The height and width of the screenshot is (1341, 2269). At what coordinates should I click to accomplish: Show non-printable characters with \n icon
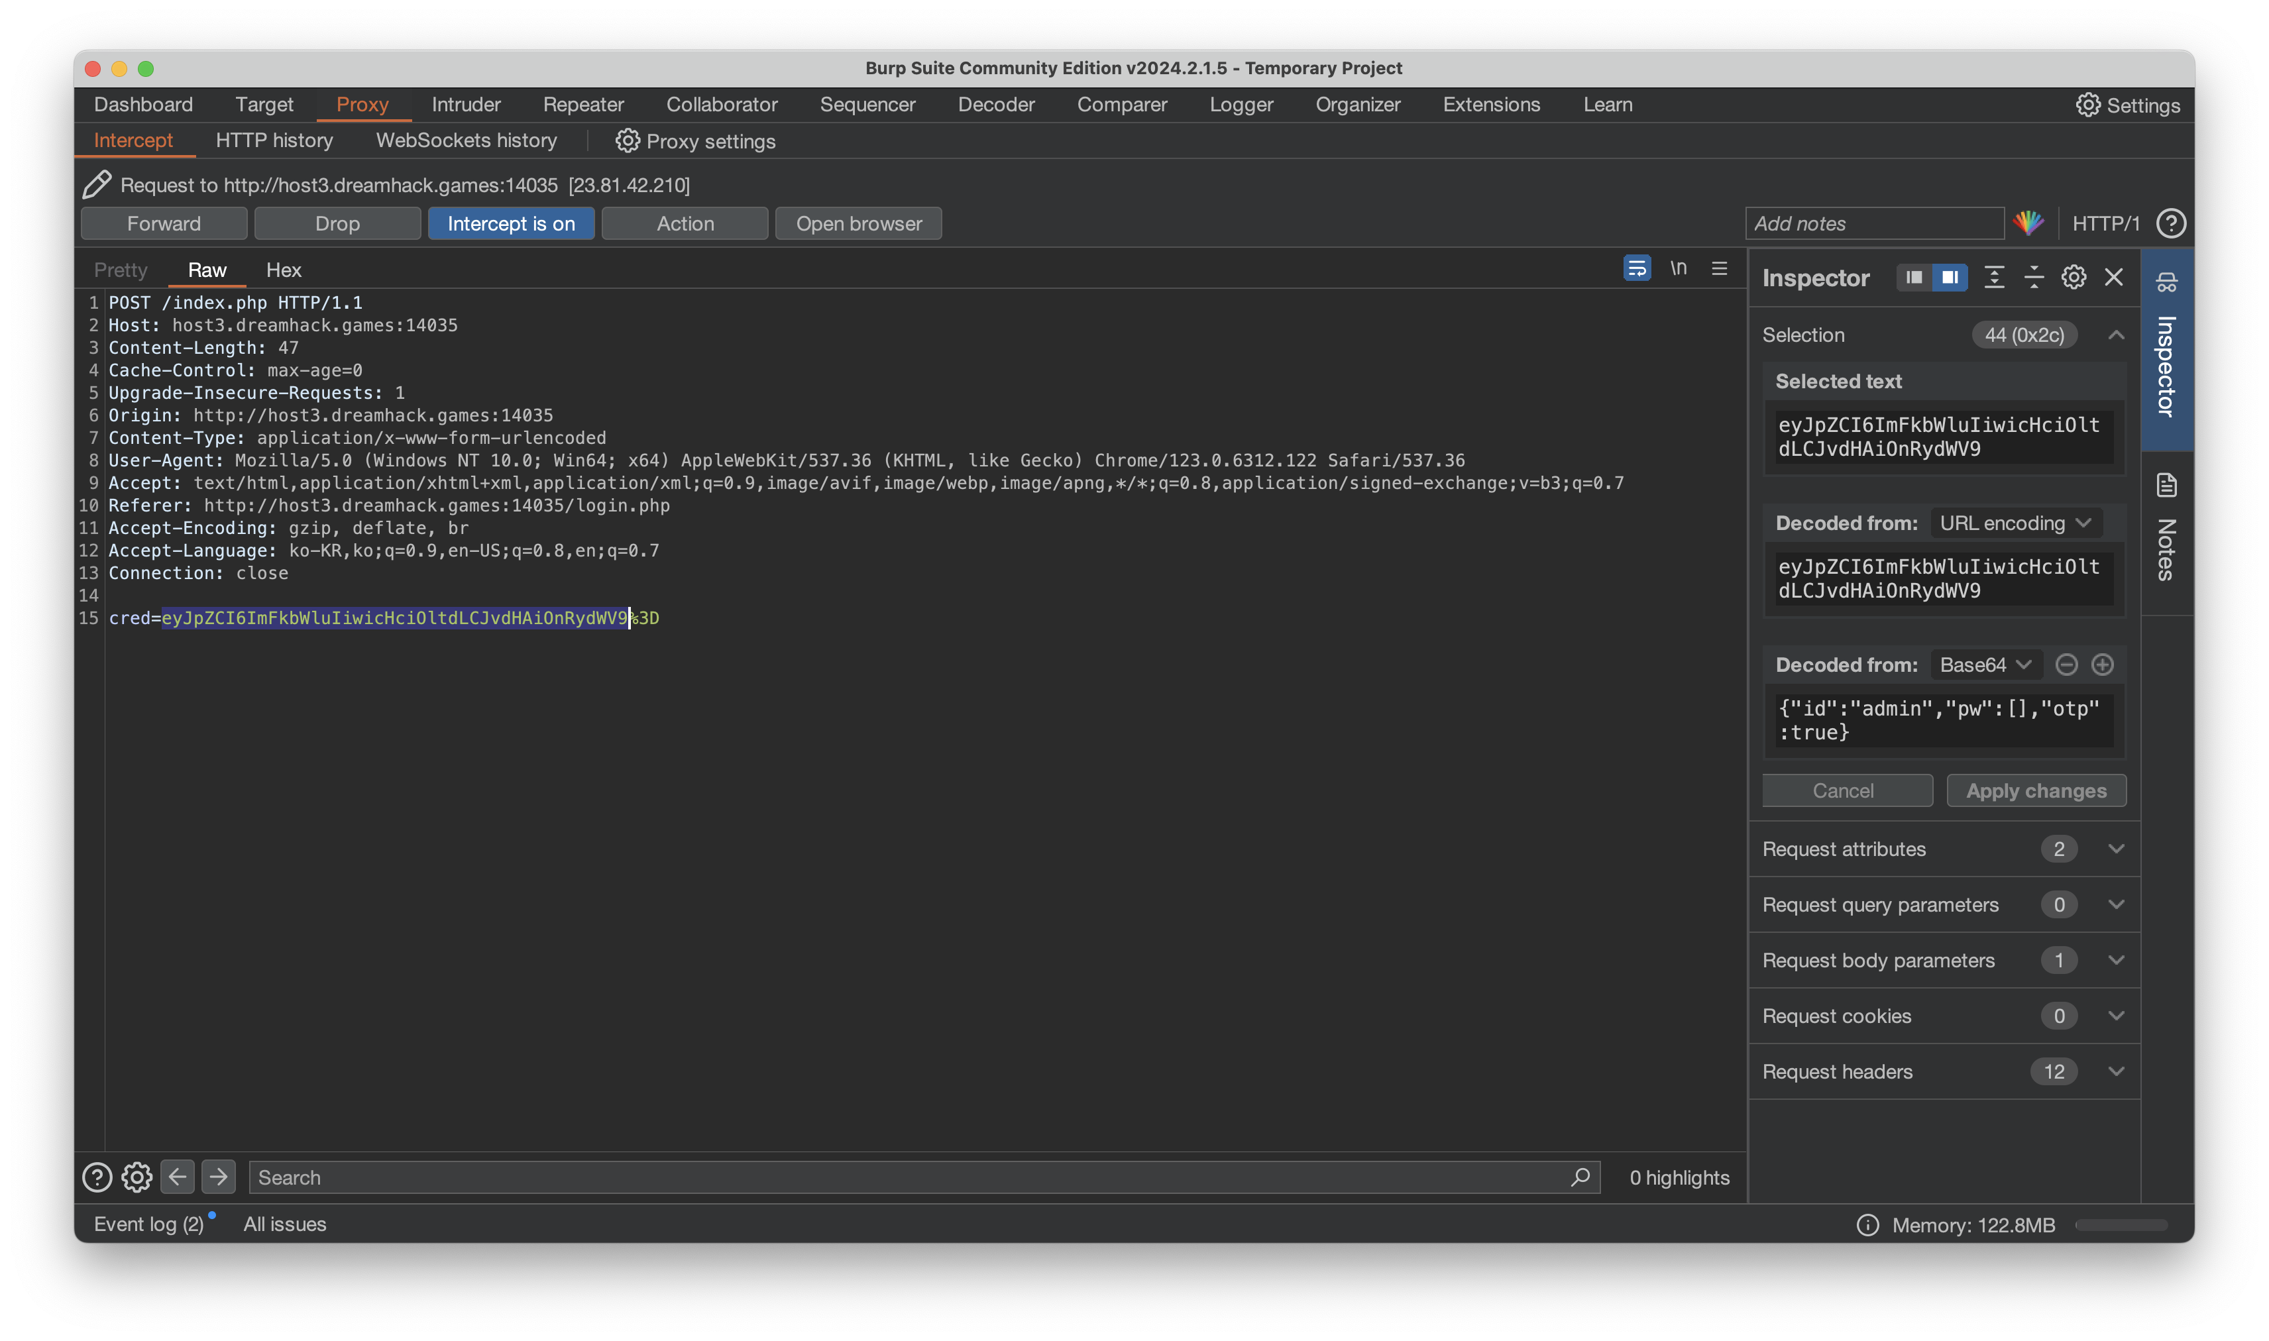pyautogui.click(x=1678, y=268)
